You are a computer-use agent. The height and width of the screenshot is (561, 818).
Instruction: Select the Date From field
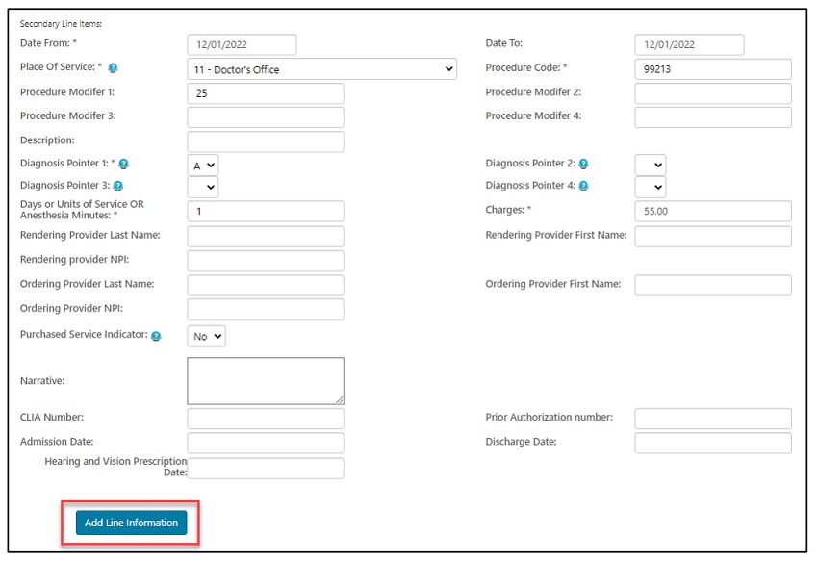tap(242, 44)
